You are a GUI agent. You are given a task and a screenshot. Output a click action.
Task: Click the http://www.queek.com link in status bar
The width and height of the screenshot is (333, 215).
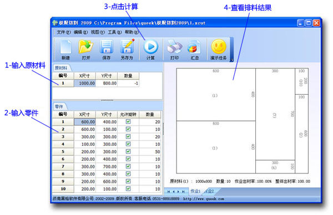click(x=204, y=199)
